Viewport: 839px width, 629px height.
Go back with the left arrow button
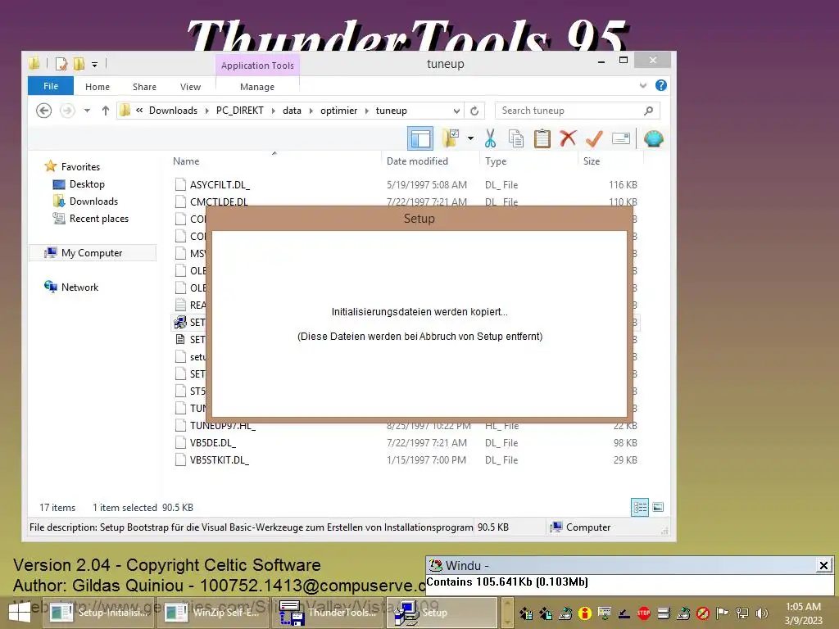[44, 111]
